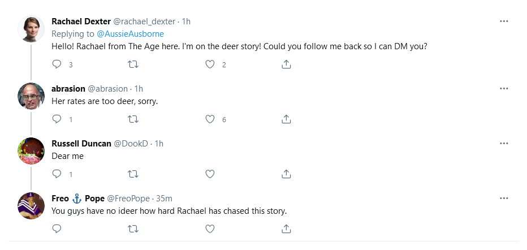Share Freo Pope's tweet

coord(286,229)
